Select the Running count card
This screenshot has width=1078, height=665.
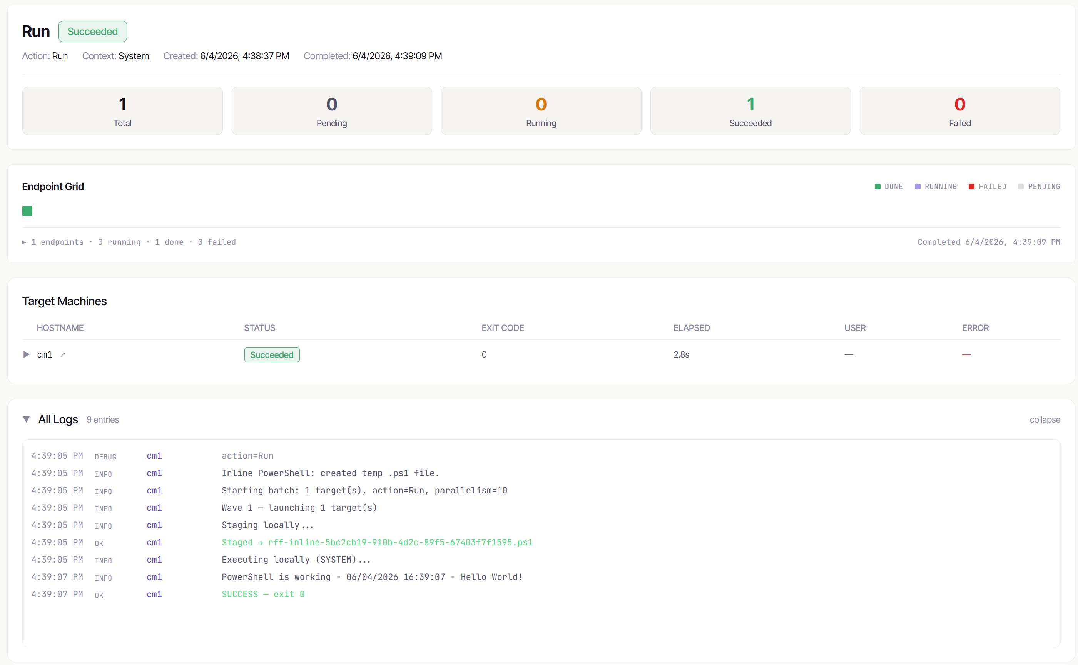542,111
